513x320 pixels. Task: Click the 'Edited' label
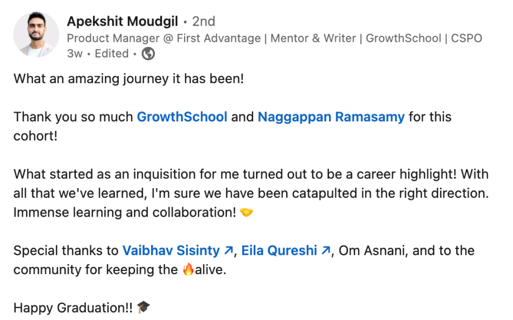(x=112, y=54)
